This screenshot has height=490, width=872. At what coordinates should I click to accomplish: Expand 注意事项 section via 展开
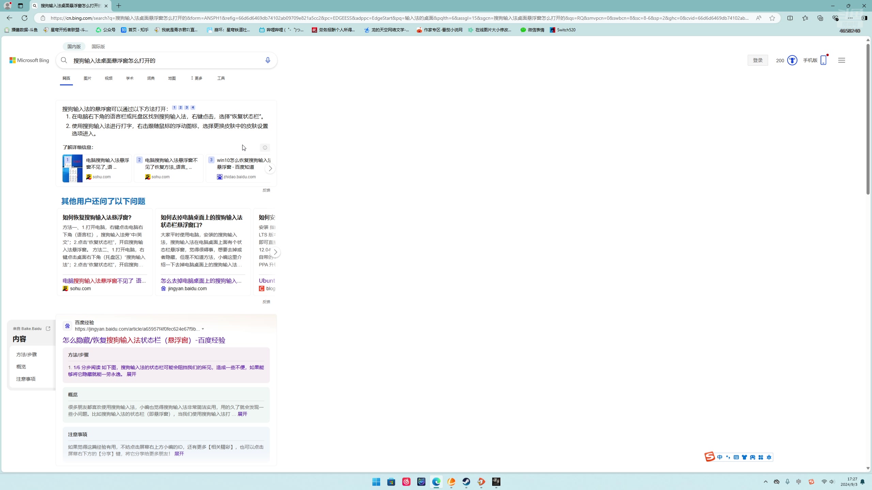click(x=179, y=454)
